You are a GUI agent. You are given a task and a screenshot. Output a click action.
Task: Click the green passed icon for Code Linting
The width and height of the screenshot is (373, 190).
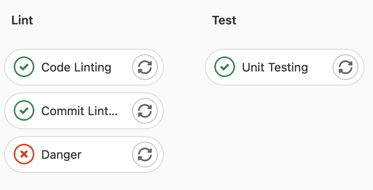click(24, 67)
